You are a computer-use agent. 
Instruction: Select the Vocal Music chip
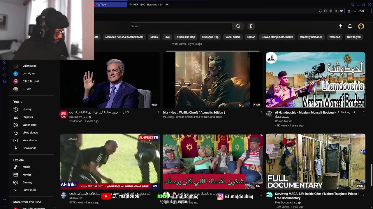[233, 37]
